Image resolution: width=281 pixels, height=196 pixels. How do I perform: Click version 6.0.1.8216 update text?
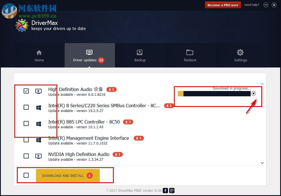click(77, 95)
